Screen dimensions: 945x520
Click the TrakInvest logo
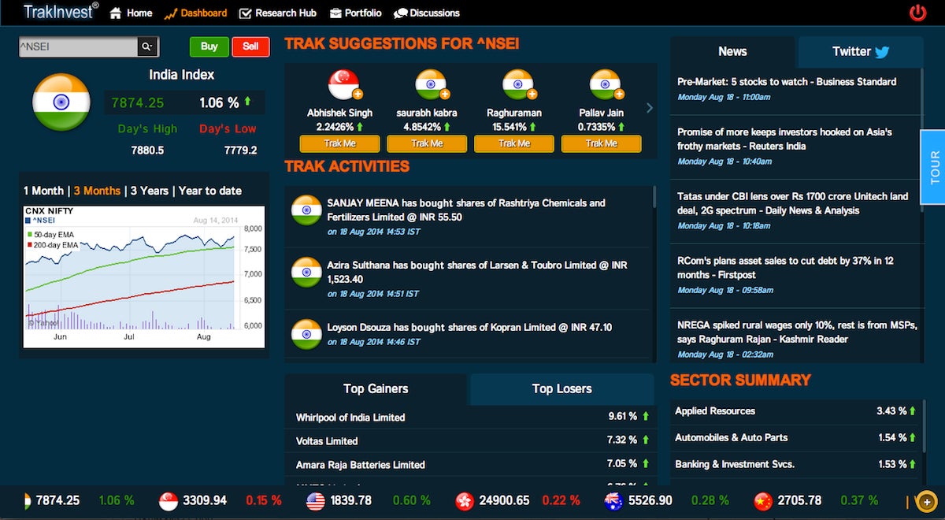pyautogui.click(x=60, y=12)
